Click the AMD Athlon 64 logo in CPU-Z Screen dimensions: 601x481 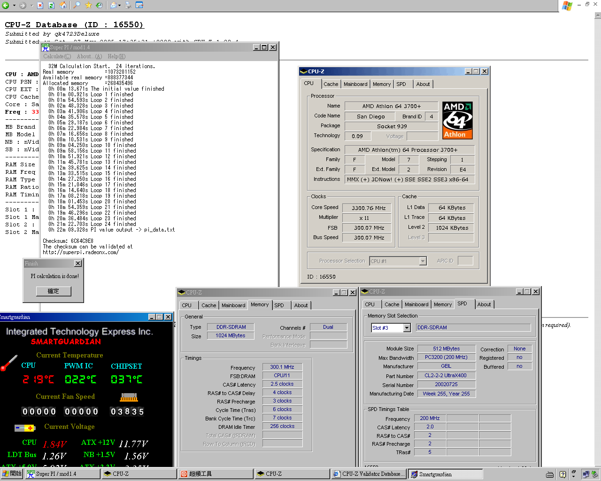tap(457, 121)
